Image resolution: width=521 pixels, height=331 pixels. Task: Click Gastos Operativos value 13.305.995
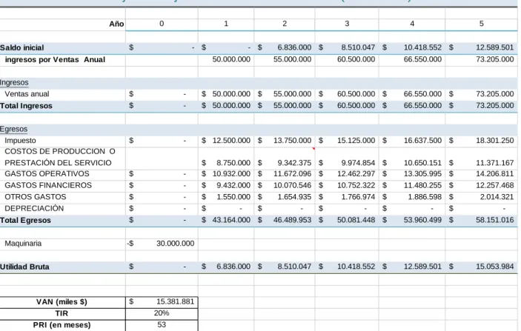[422, 174]
